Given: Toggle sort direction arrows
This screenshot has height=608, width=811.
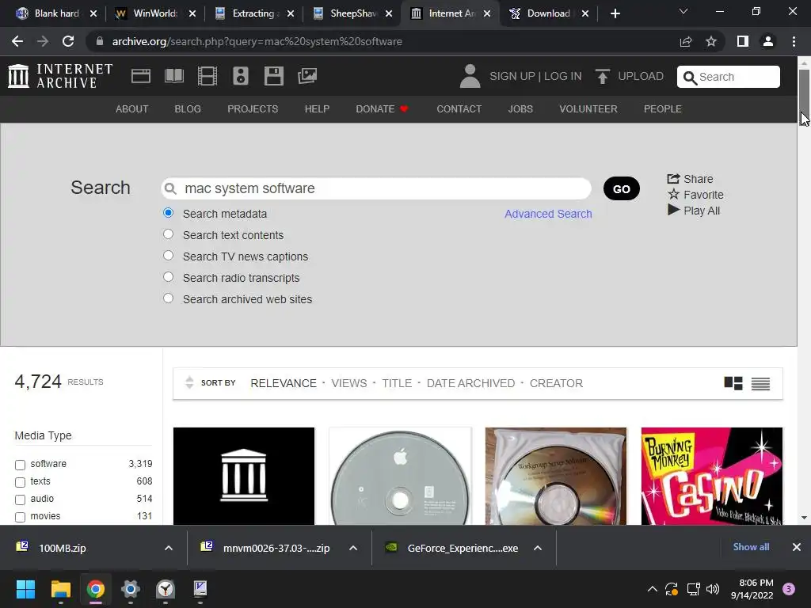Looking at the screenshot, I should tap(189, 382).
